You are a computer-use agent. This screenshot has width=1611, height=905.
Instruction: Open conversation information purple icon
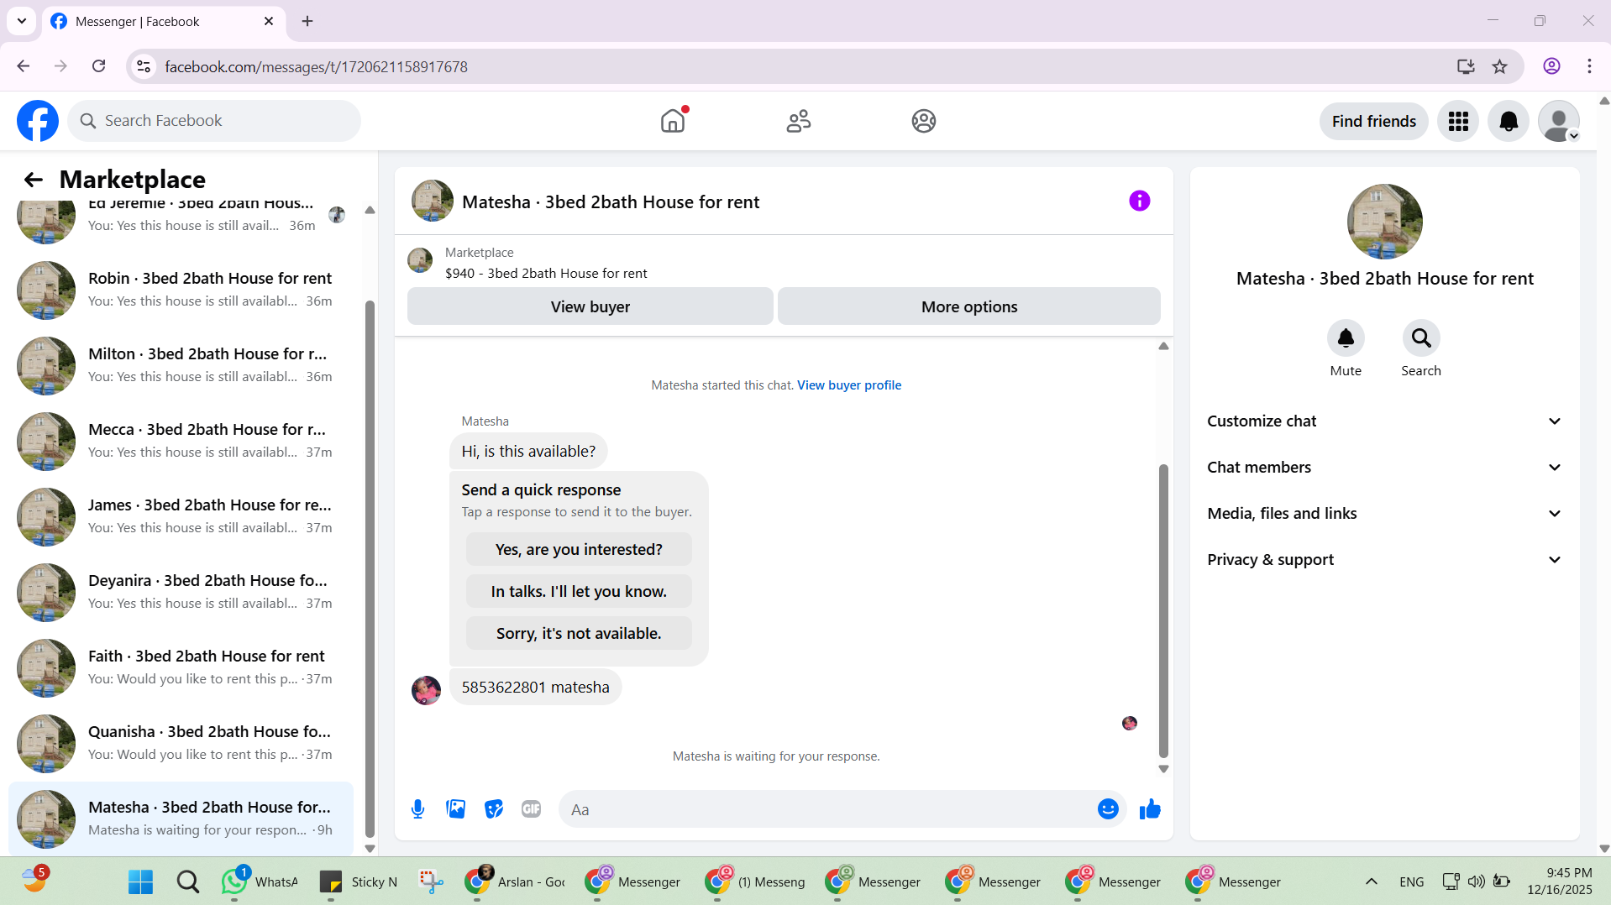1139,201
